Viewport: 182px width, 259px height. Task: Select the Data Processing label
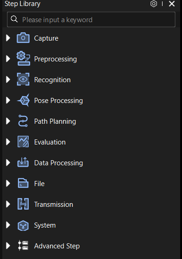[x=58, y=163]
